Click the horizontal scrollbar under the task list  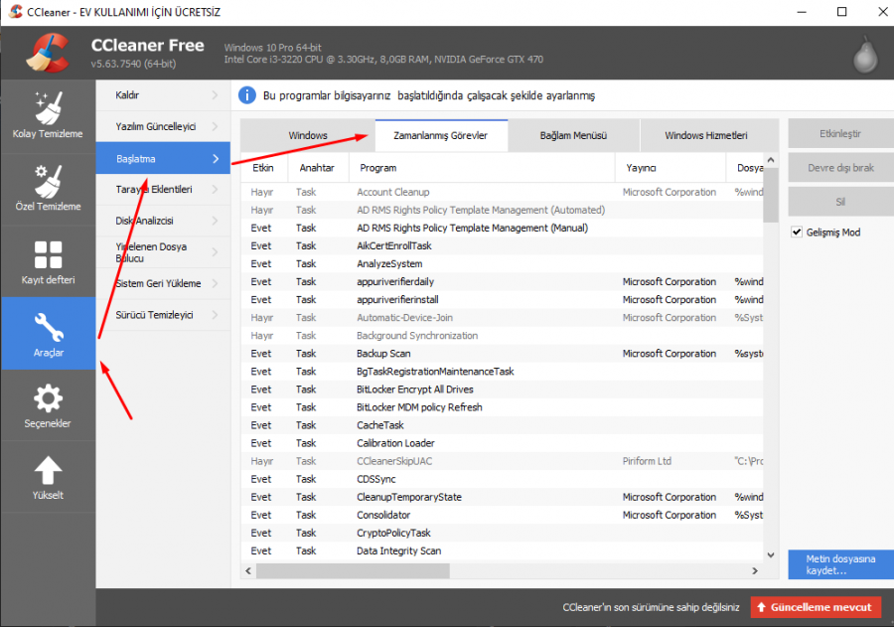497,571
